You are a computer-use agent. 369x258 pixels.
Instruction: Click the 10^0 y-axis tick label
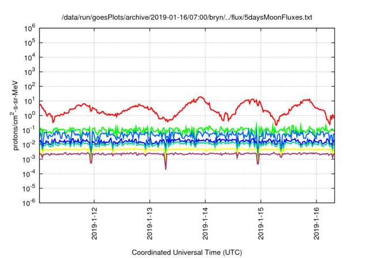(x=29, y=116)
